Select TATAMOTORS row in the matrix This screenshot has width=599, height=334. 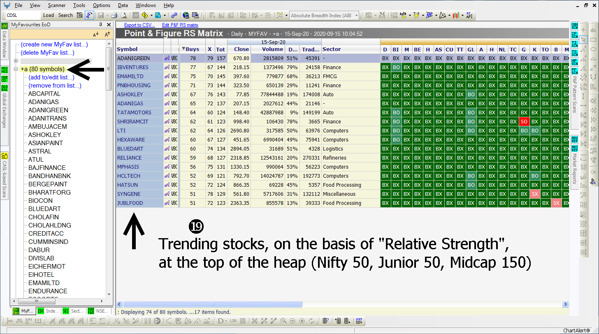[x=343, y=113]
